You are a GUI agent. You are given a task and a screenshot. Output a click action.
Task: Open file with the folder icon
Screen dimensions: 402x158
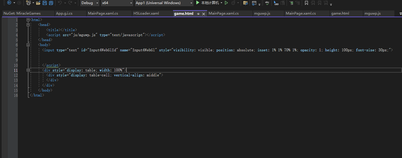[38, 3]
